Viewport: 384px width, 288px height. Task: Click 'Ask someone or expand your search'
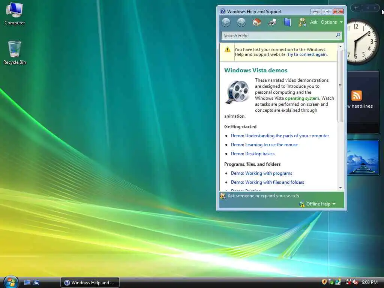pyautogui.click(x=263, y=196)
